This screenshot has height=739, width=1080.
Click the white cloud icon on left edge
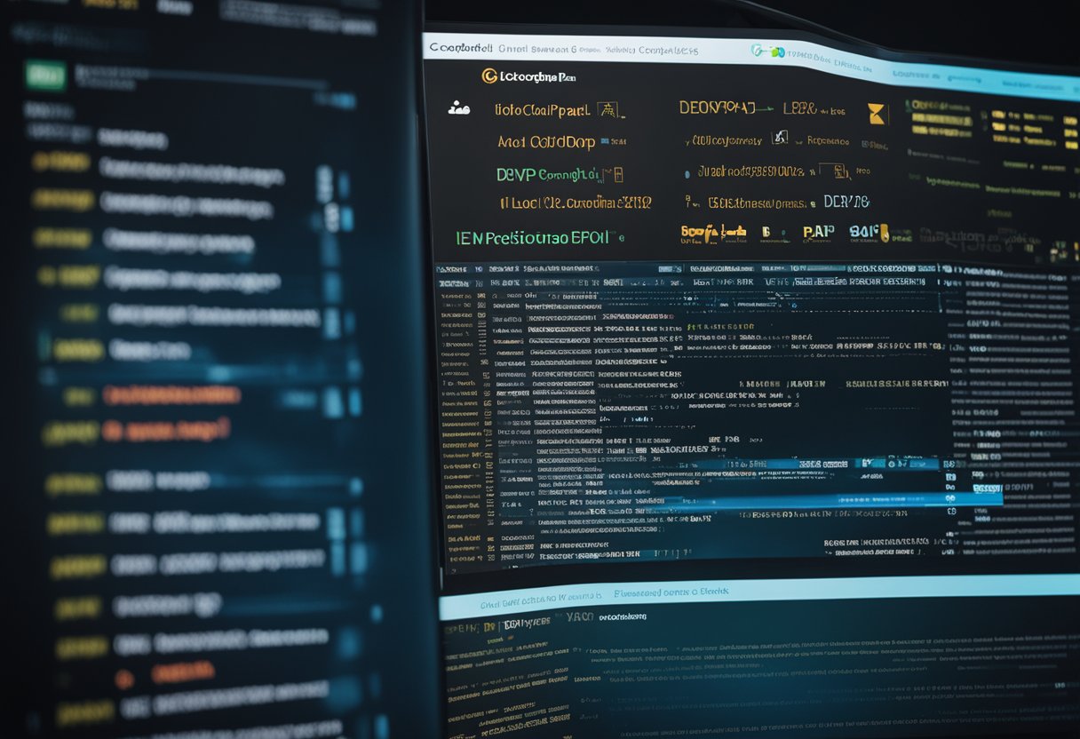pyautogui.click(x=458, y=108)
